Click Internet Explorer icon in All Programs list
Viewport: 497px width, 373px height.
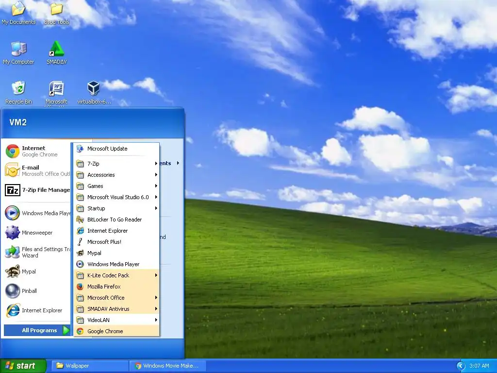coord(80,231)
